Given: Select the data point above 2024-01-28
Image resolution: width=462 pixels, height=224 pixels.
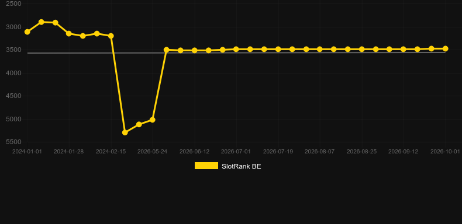Looking at the screenshot, I should 68,33.
